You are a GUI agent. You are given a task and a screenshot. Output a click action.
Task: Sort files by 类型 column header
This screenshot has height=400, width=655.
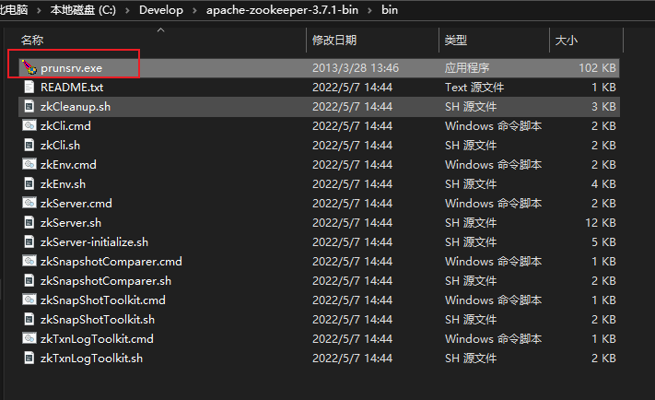[456, 41]
